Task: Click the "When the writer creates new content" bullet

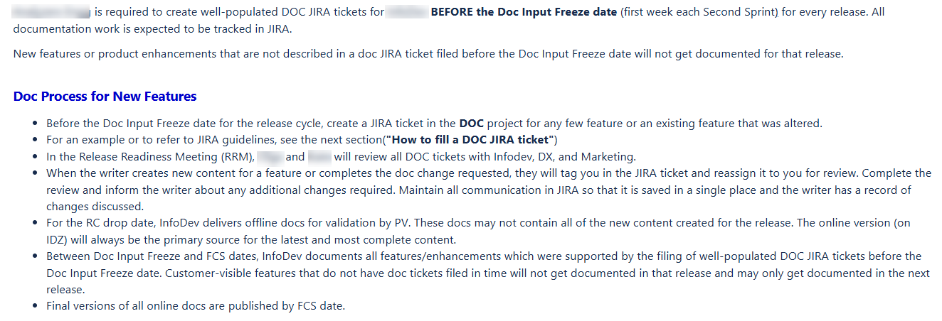Action: [x=488, y=190]
